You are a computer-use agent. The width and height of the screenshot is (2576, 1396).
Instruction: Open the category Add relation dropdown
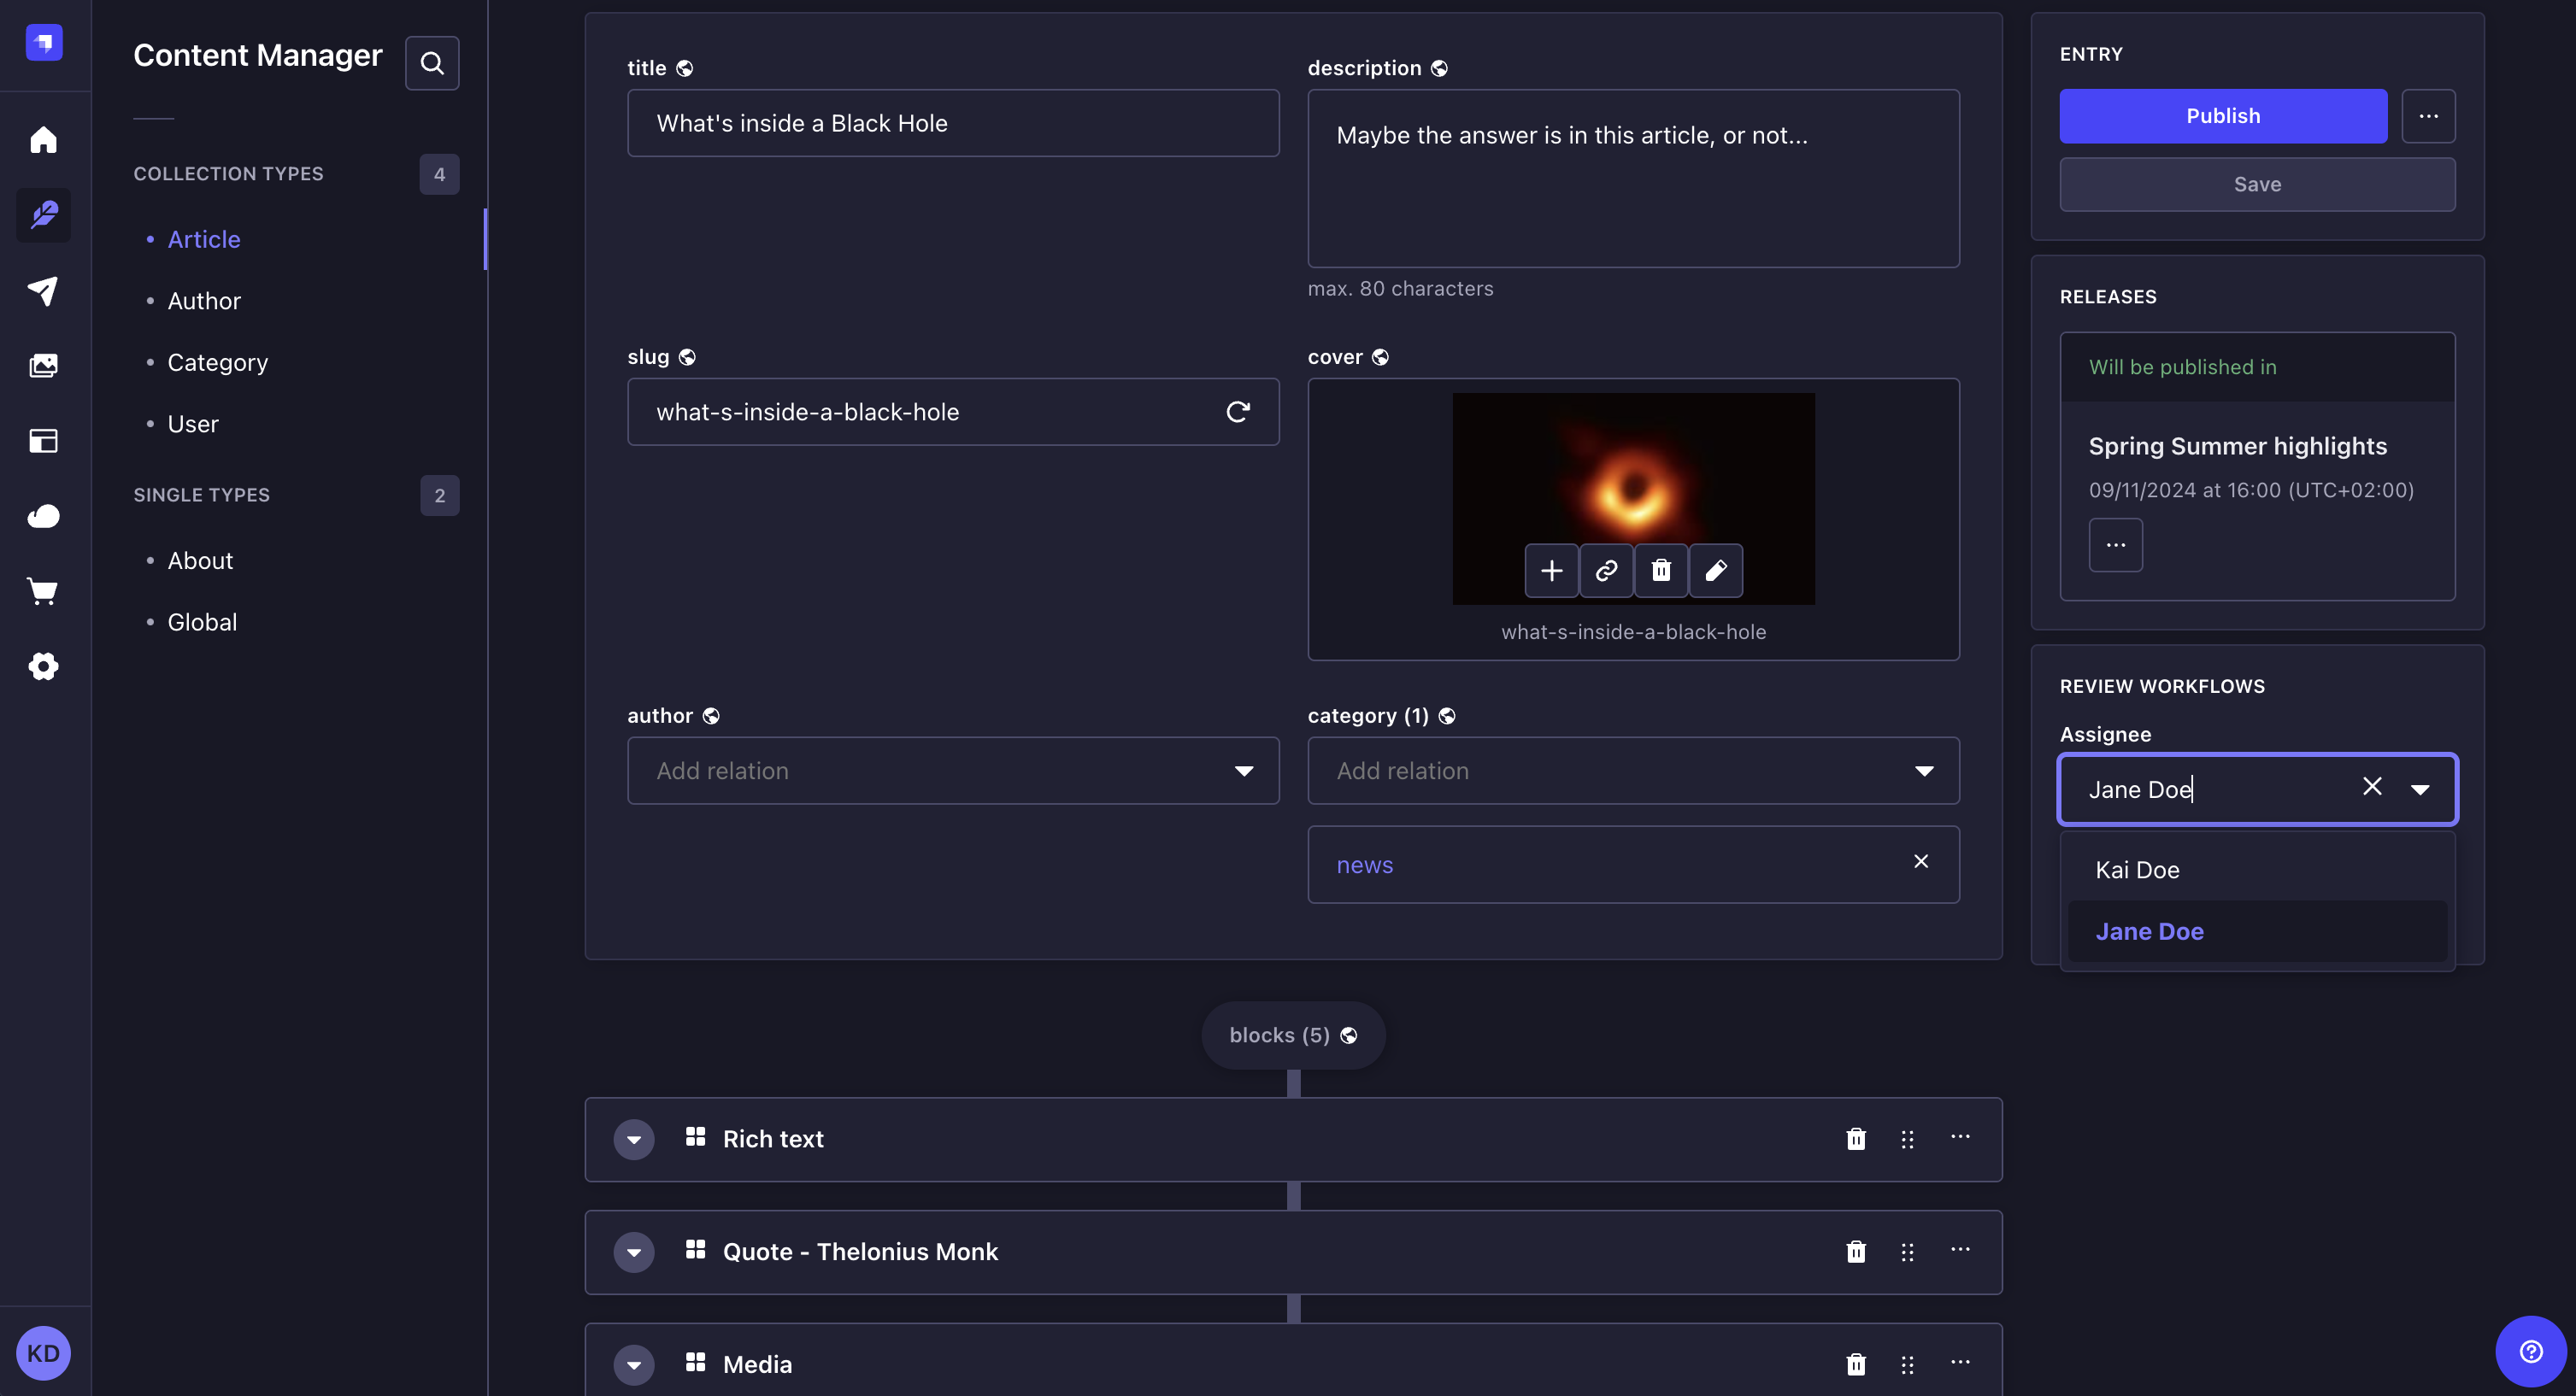(1925, 771)
